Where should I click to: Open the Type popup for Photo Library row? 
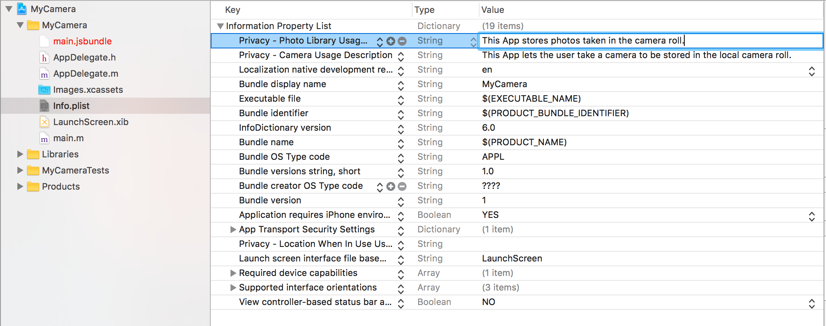point(473,41)
